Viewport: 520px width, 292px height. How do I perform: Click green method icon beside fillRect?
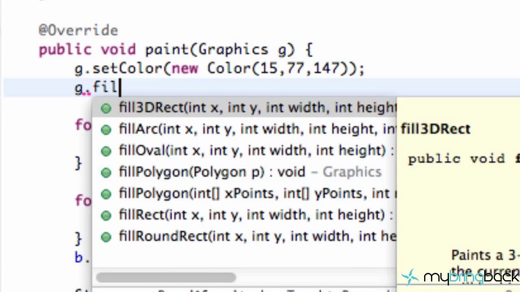[106, 215]
